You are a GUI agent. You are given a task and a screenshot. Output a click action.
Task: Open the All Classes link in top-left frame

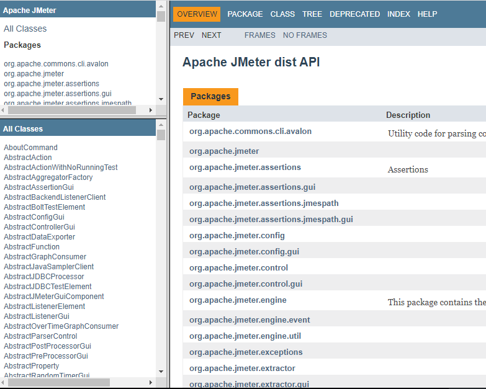coord(25,29)
